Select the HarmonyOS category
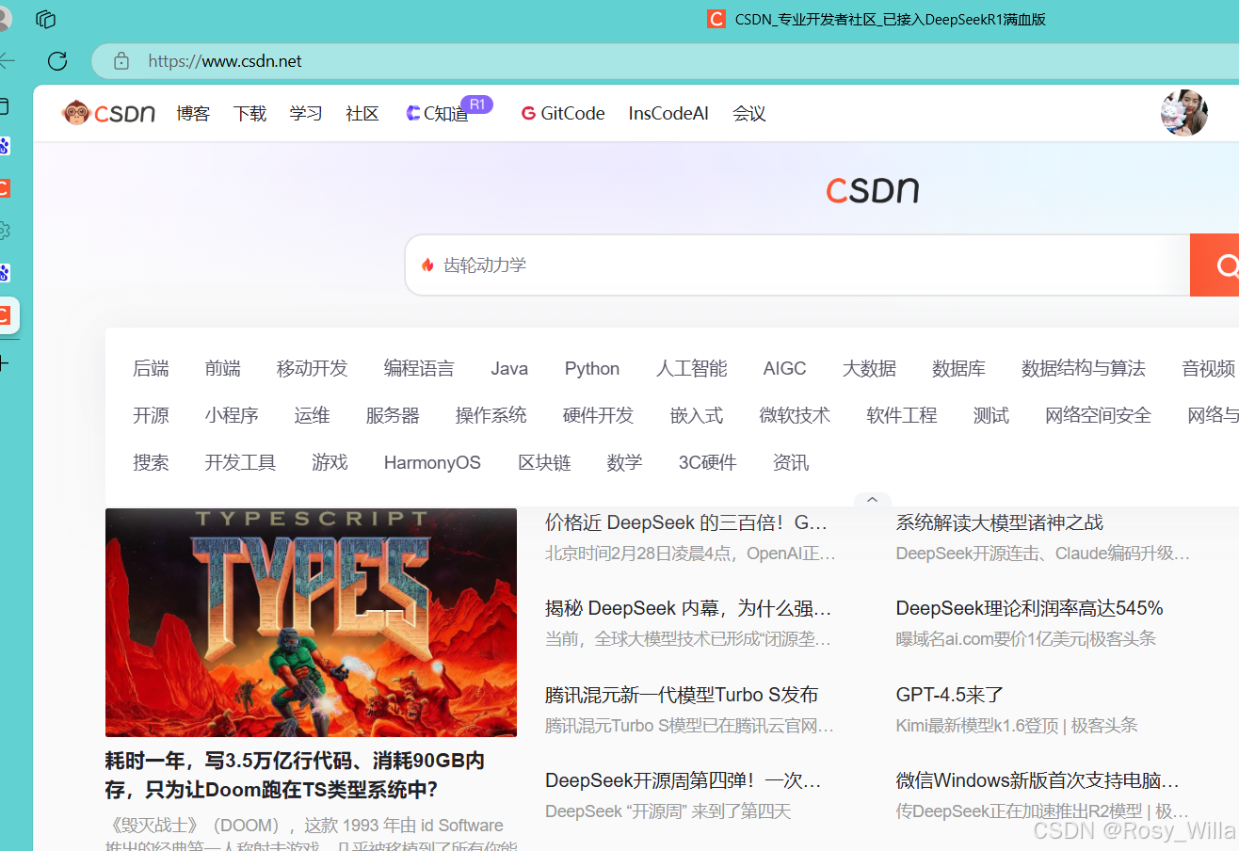1239x851 pixels. (432, 462)
